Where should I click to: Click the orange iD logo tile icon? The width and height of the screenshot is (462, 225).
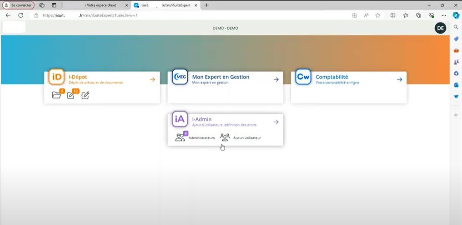(57, 78)
